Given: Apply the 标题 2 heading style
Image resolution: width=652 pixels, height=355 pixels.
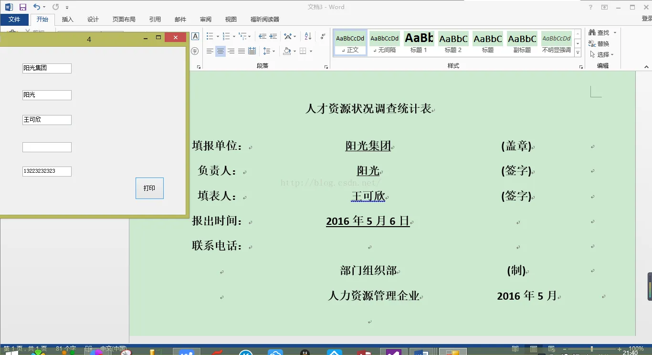Looking at the screenshot, I should pos(453,42).
